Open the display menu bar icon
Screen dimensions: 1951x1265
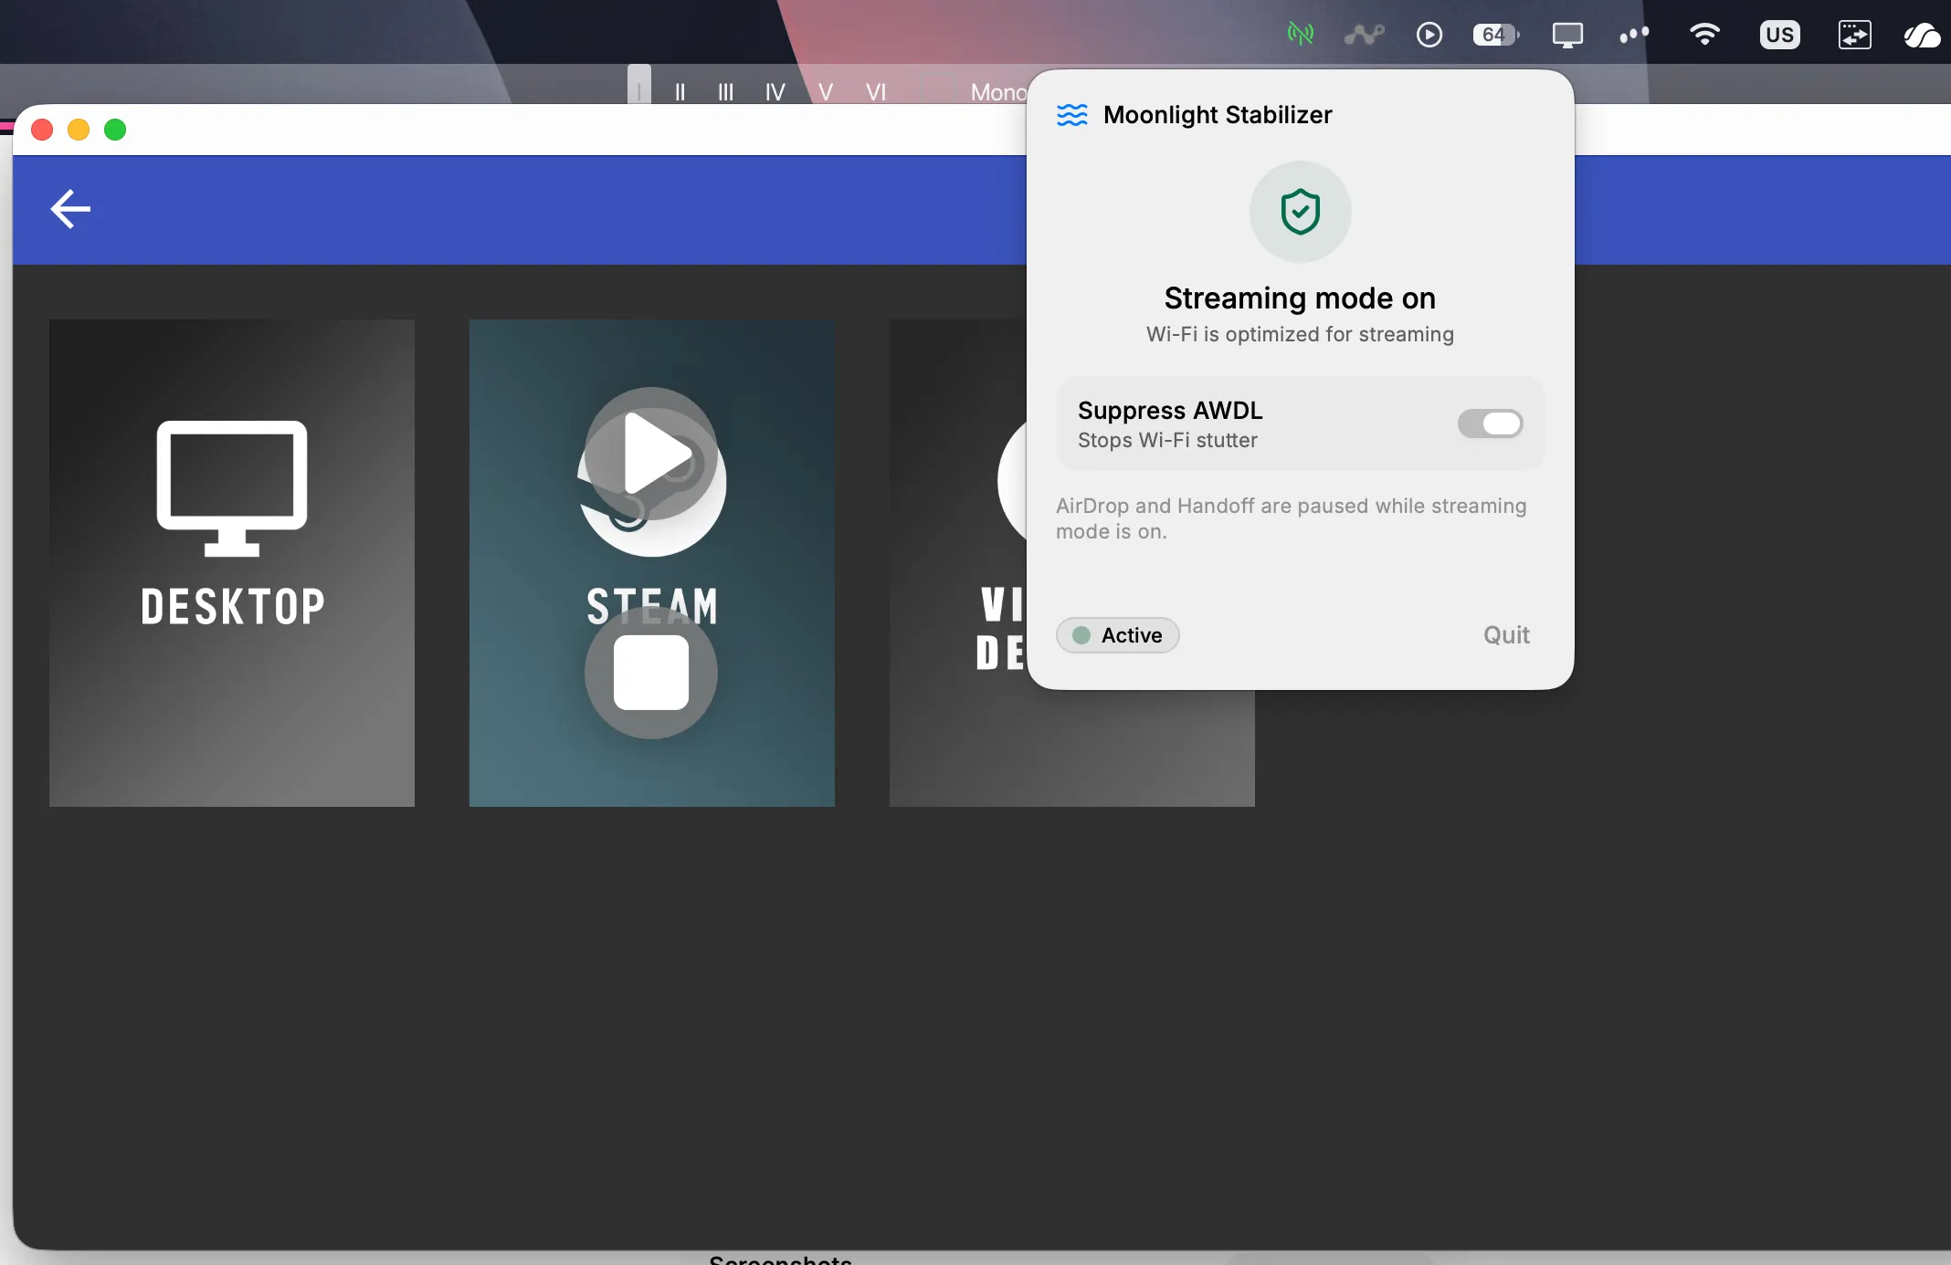(x=1567, y=36)
